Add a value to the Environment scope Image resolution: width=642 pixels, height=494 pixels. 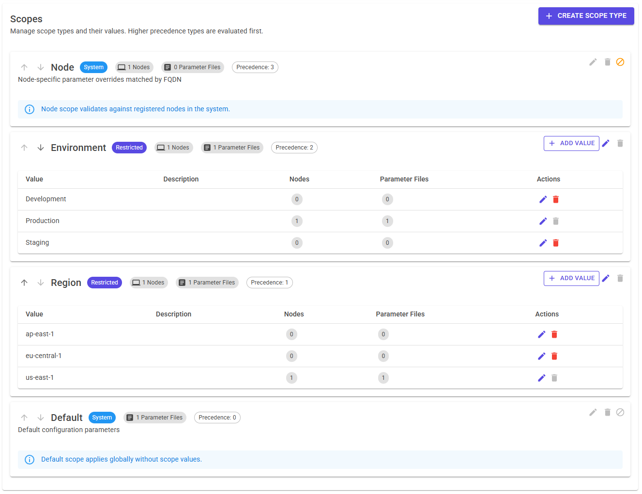571,143
